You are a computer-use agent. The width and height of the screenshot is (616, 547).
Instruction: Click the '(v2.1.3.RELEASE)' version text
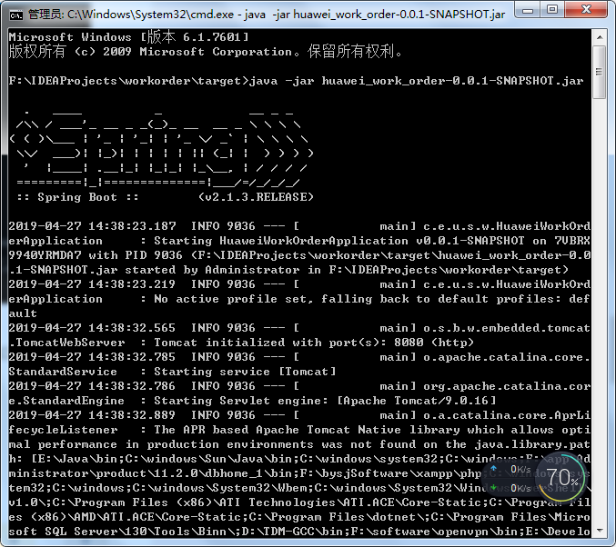(x=257, y=197)
